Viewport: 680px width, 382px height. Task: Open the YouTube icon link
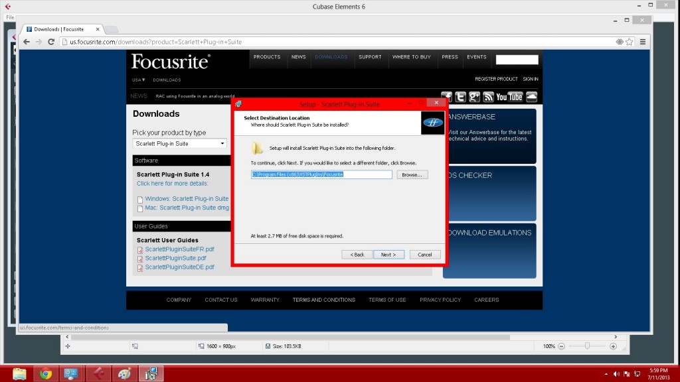[x=509, y=97]
